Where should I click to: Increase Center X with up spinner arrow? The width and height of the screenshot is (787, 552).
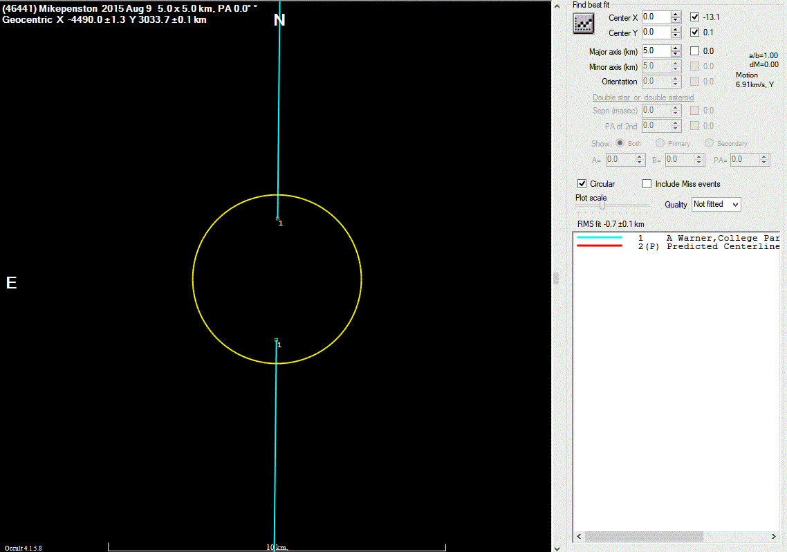click(676, 14)
